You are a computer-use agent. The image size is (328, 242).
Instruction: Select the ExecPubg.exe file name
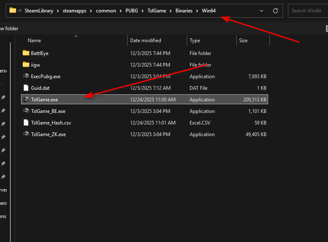(45, 77)
